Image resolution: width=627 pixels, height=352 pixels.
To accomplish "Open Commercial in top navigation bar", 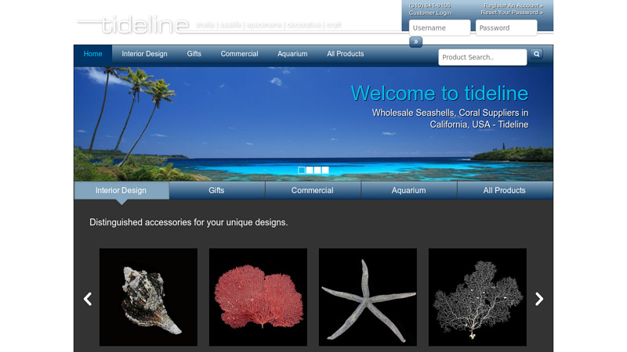I will pos(239,54).
